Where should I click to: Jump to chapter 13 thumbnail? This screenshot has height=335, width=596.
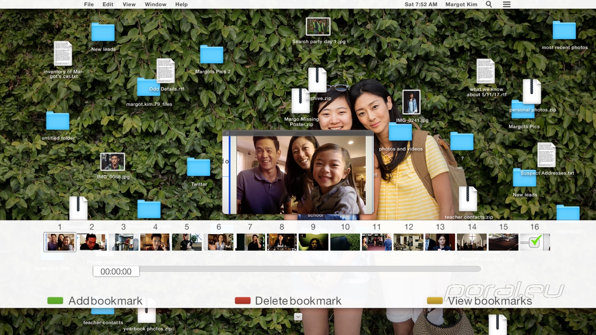click(x=440, y=242)
